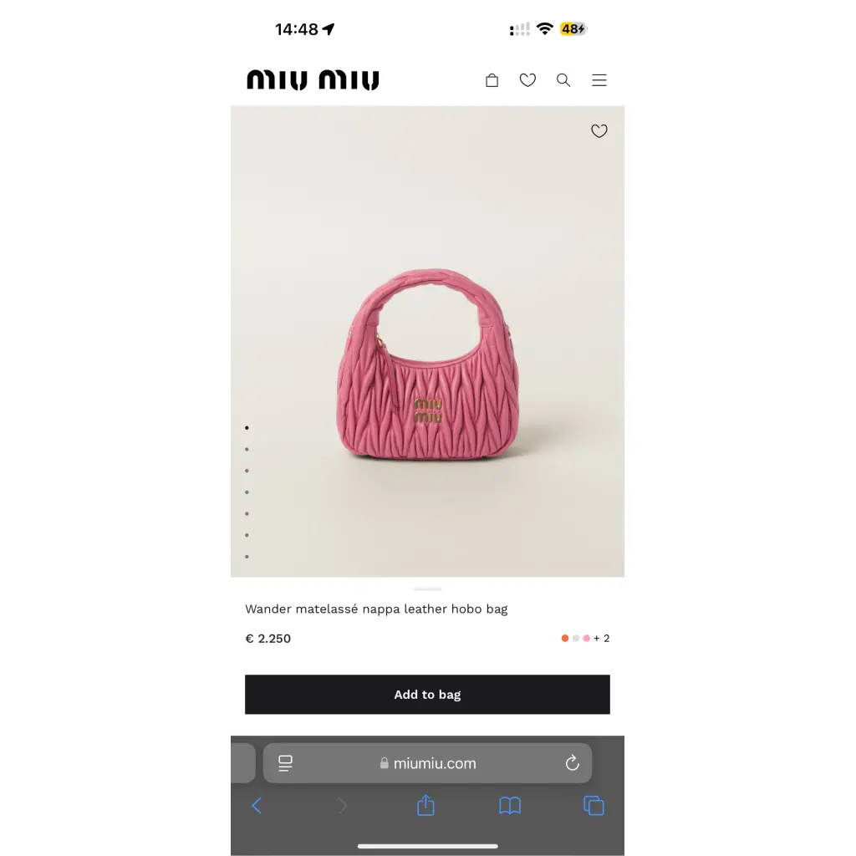The width and height of the screenshot is (856, 856).
Task: Add the hobo bag to bag
Action: coord(427,695)
